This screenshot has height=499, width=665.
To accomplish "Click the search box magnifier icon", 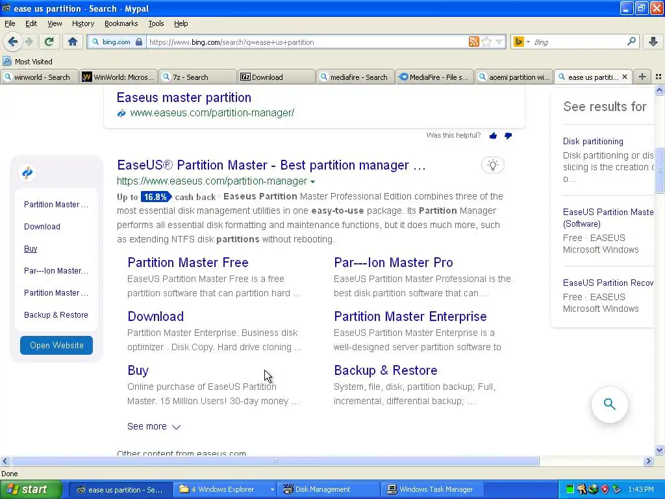I will [631, 41].
